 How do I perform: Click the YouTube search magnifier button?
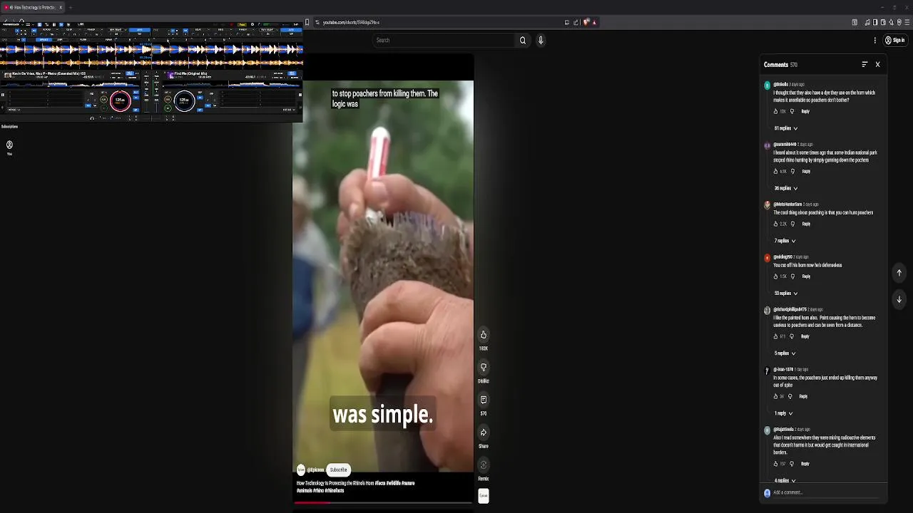tap(523, 41)
